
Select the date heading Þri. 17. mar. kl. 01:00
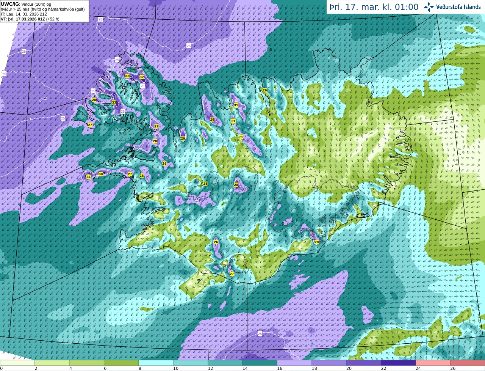coord(374,7)
